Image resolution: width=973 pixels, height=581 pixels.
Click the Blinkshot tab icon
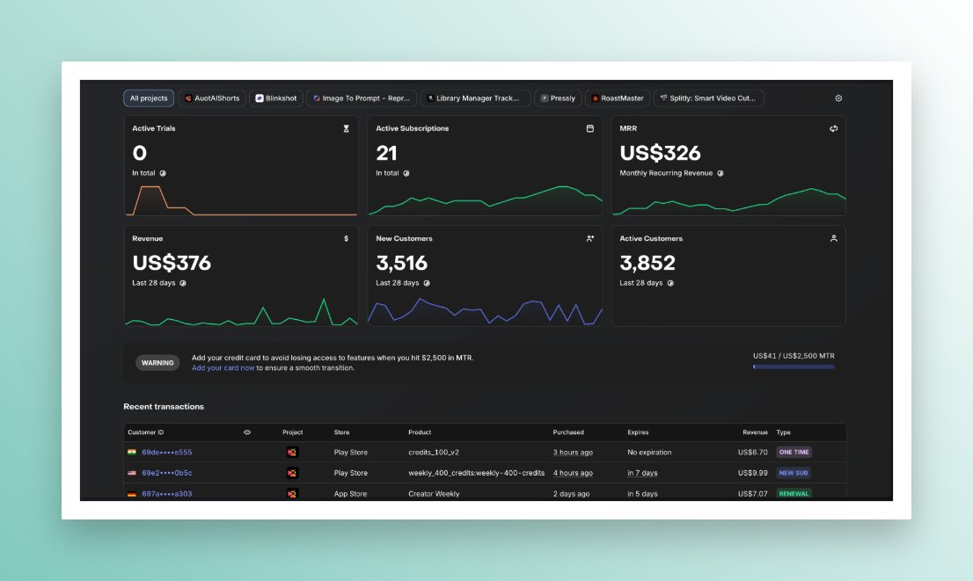[x=260, y=98]
